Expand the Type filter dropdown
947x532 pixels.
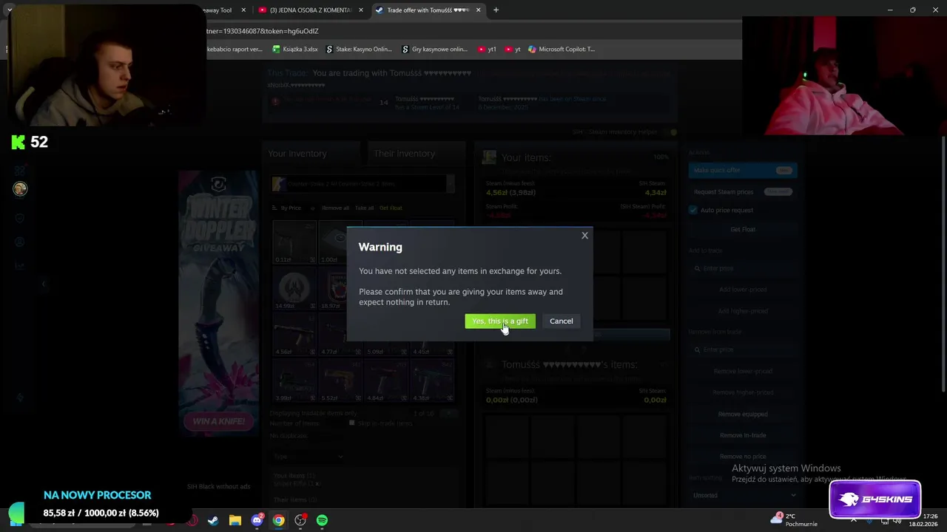point(309,457)
